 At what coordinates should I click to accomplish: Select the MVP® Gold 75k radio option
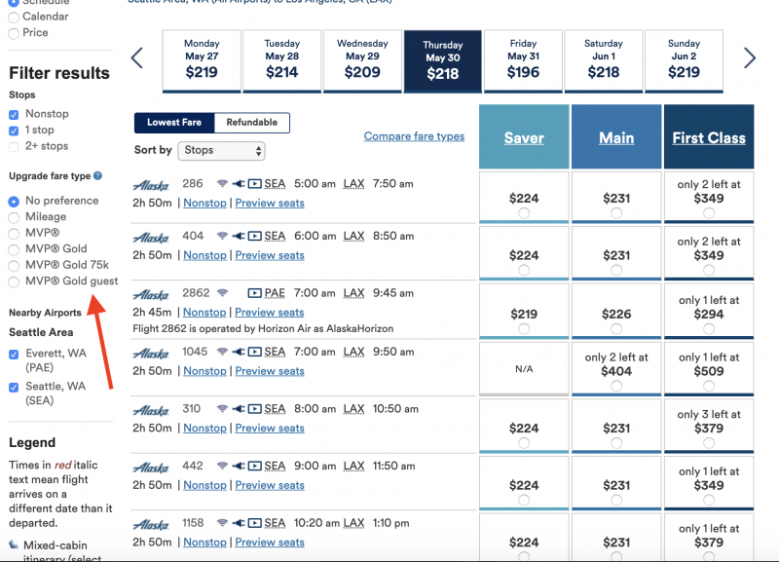coord(14,265)
